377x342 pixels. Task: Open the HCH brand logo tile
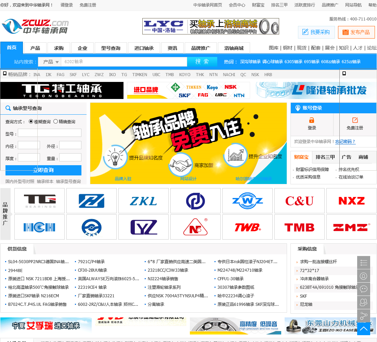coord(39,227)
